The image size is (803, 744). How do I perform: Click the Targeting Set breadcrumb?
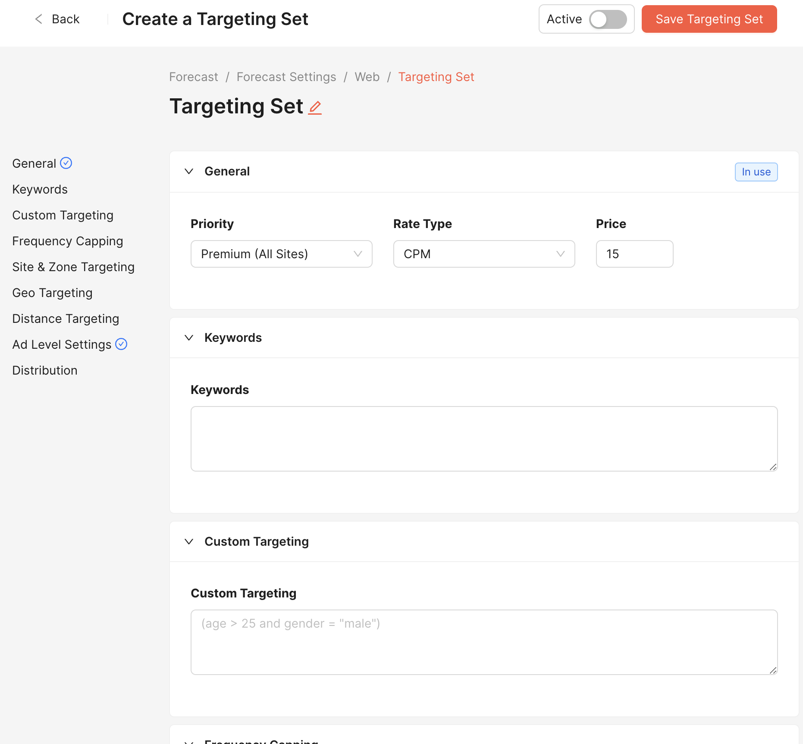pos(436,77)
